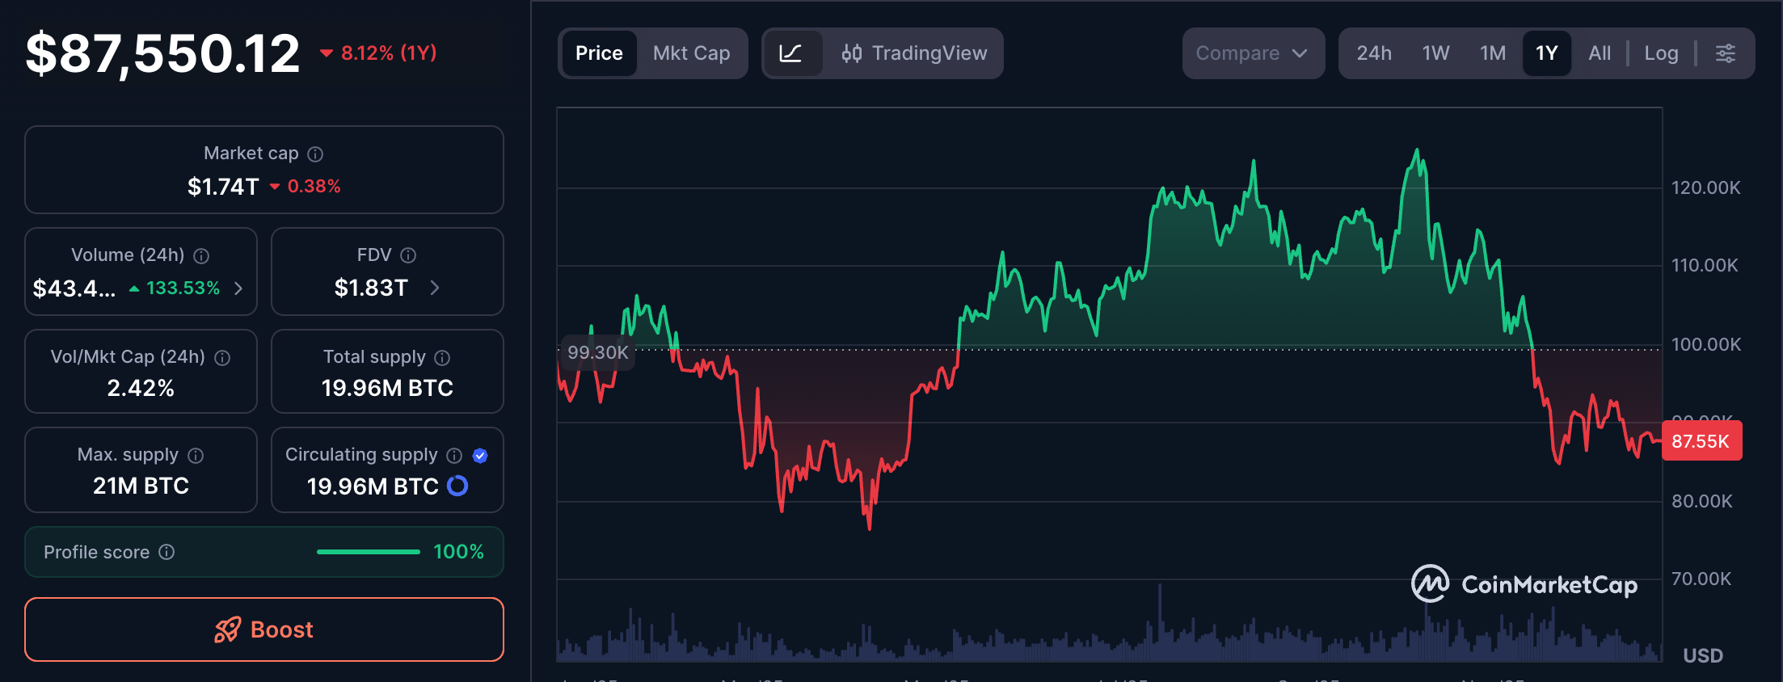Click the verified checkmark next to Circulating supply
The image size is (1783, 682).
click(x=480, y=455)
